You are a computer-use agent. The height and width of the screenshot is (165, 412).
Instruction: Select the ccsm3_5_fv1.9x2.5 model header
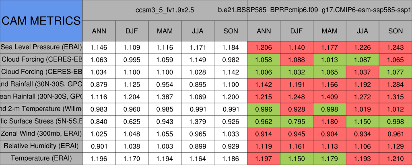pos(165,10)
